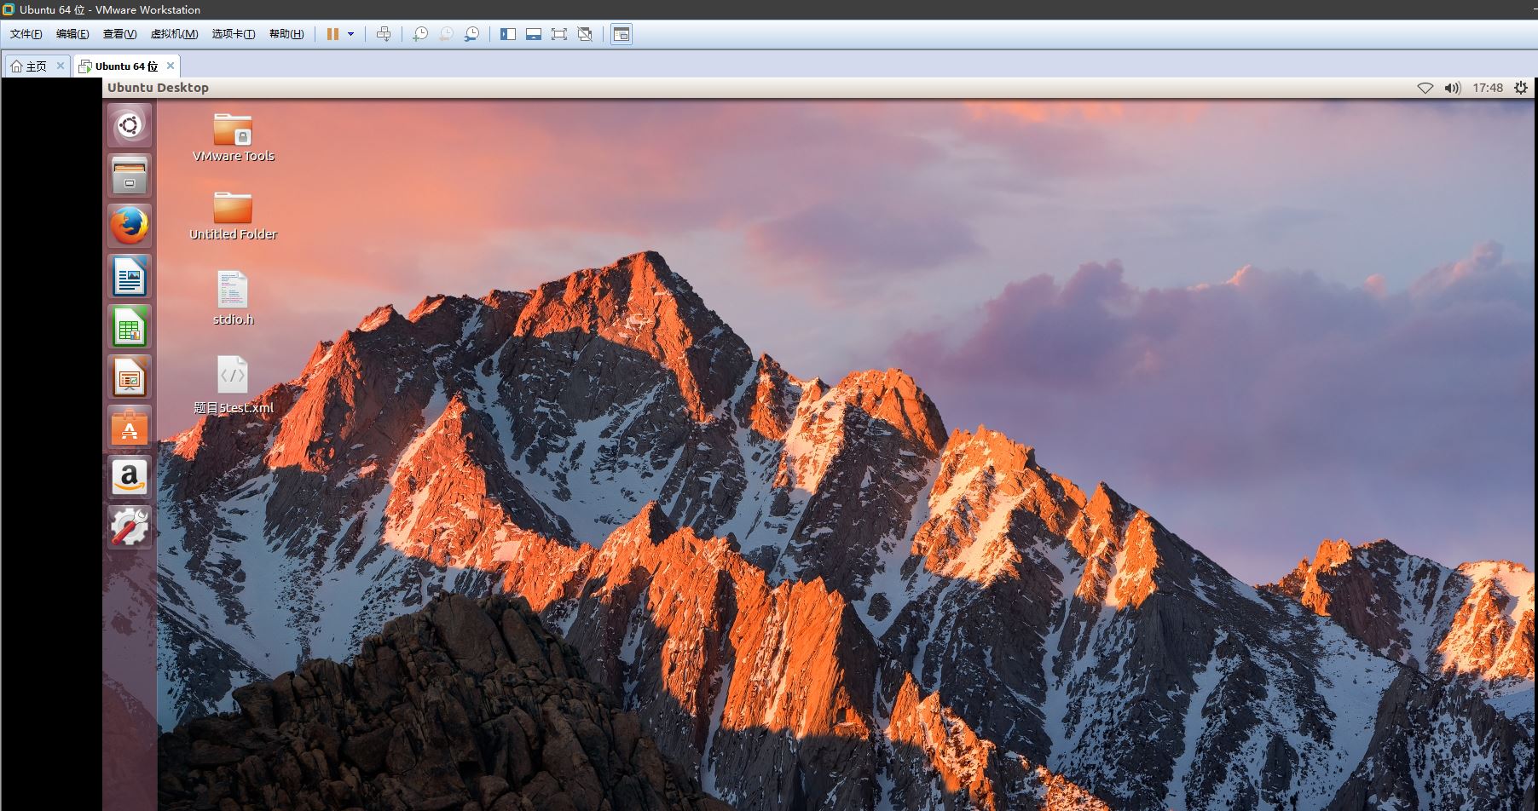Launch LibreOffice Impress
1538x811 pixels.
coord(130,377)
